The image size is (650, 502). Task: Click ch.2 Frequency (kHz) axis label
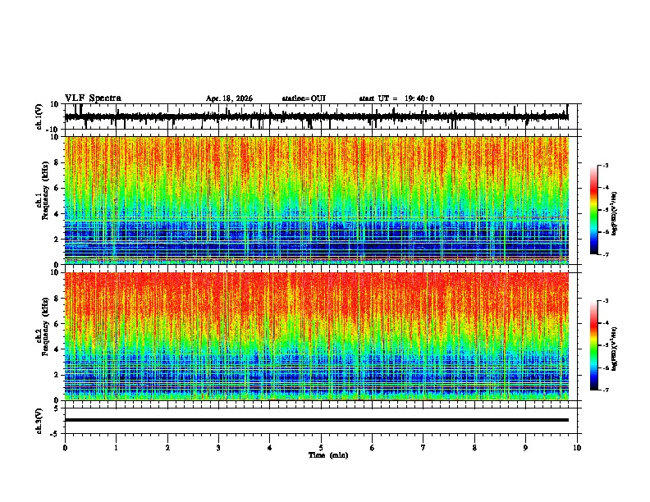click(x=44, y=336)
